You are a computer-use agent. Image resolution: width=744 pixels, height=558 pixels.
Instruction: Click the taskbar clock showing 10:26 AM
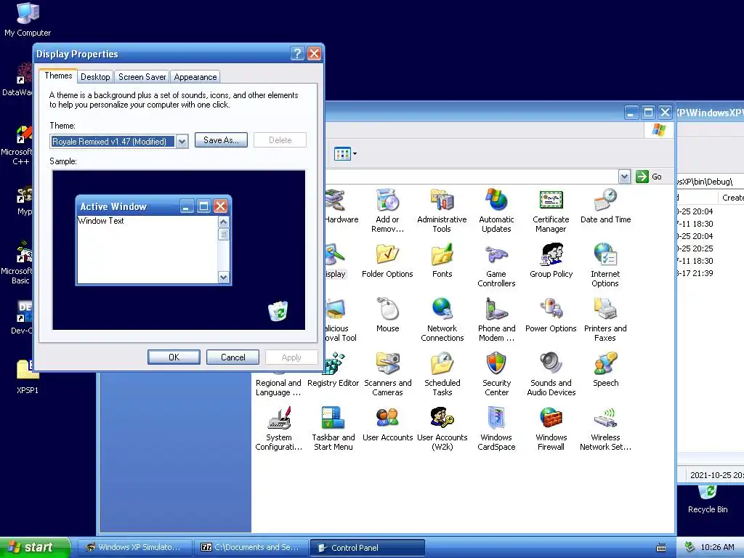[717, 547]
